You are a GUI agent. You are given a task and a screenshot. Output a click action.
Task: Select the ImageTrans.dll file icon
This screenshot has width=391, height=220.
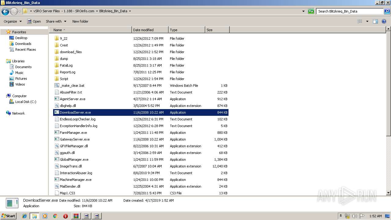[x=57, y=166]
